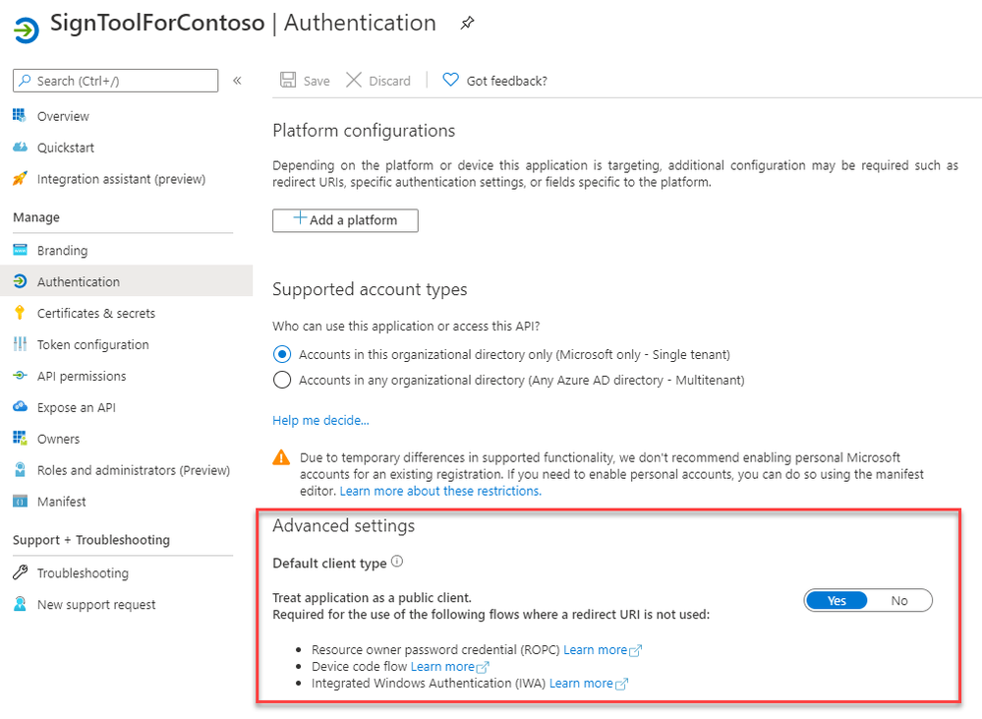
Task: Click the Platform configurations heading
Action: click(x=364, y=131)
